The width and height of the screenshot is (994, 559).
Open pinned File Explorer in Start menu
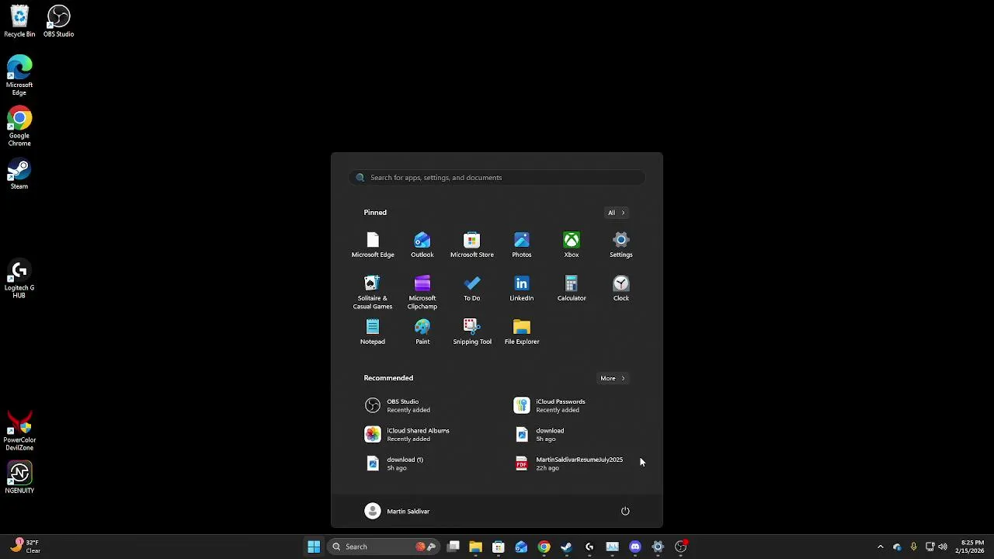click(522, 332)
